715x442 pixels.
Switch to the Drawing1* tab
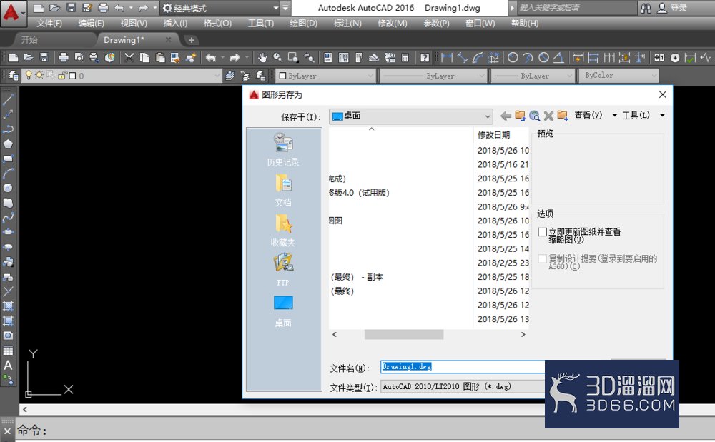pos(124,40)
